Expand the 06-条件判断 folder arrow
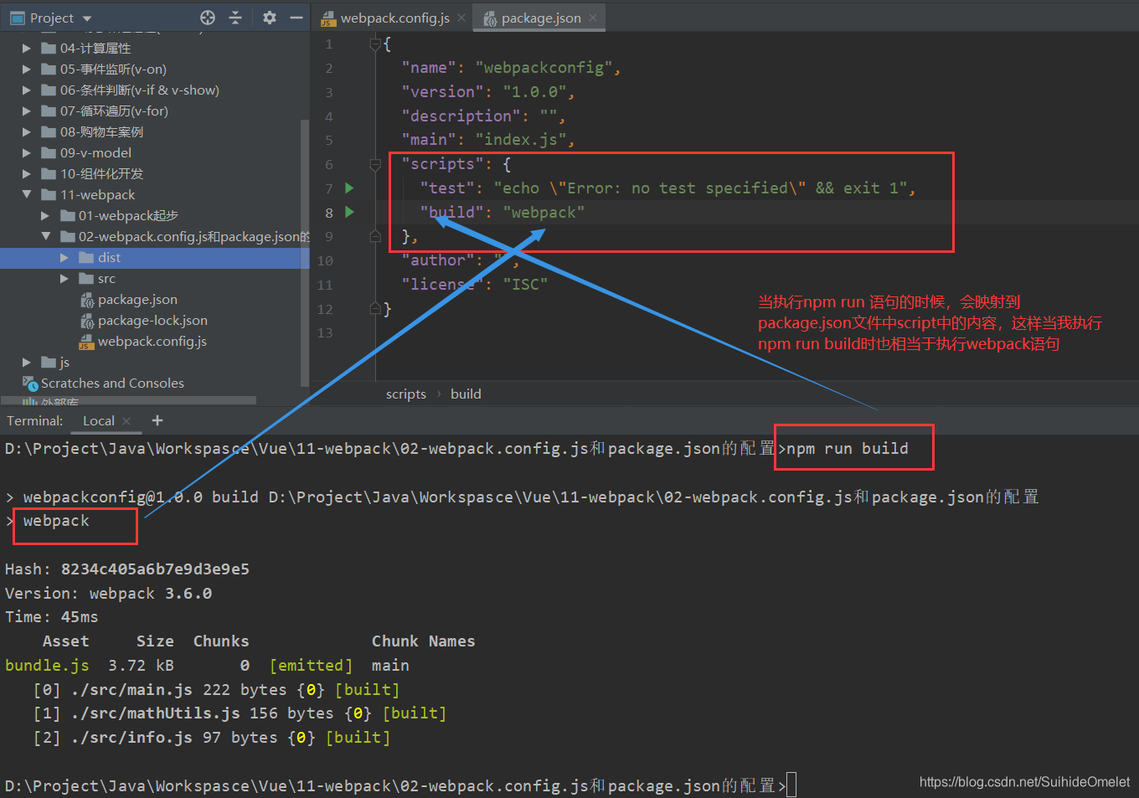Screen dimensions: 1139x798 26,90
